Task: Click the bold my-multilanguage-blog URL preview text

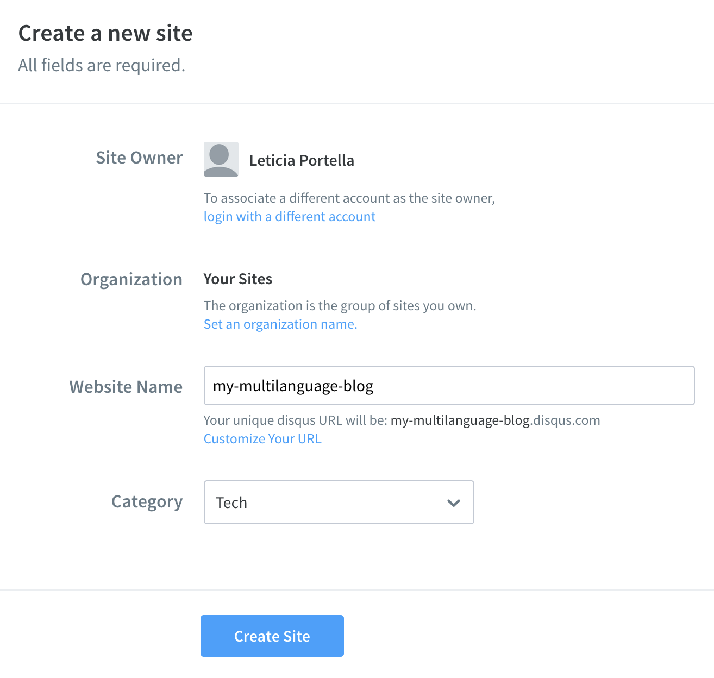Action: (460, 420)
